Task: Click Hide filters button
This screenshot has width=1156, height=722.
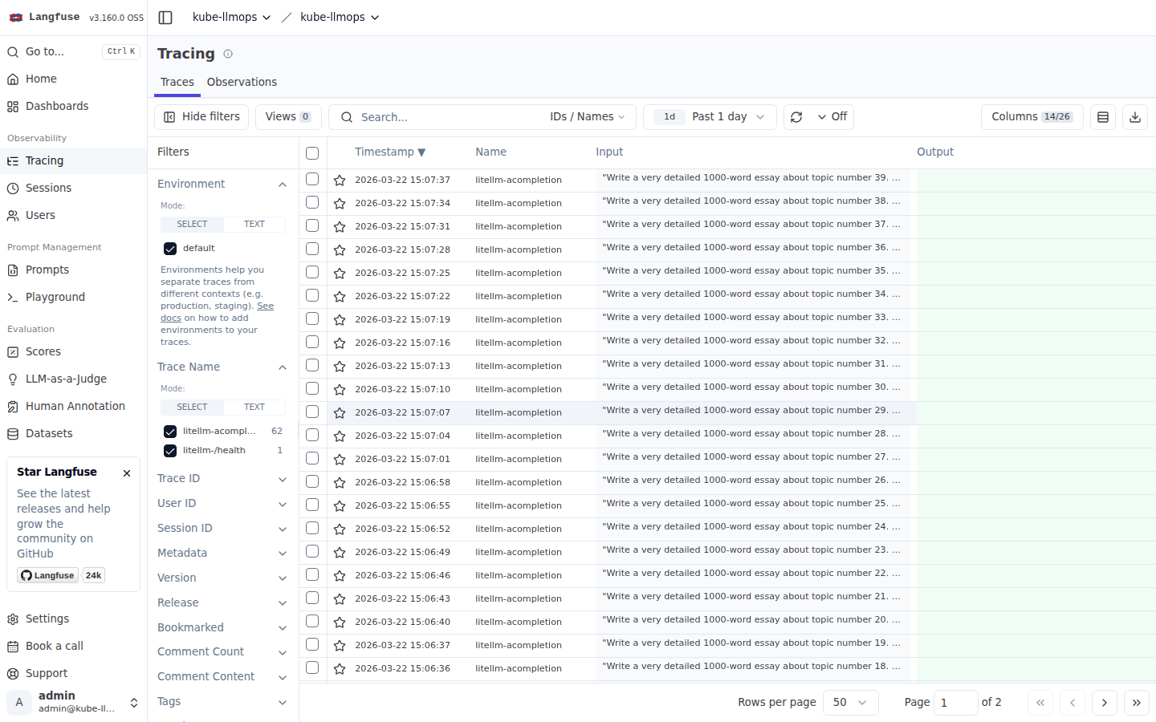Action: [201, 117]
